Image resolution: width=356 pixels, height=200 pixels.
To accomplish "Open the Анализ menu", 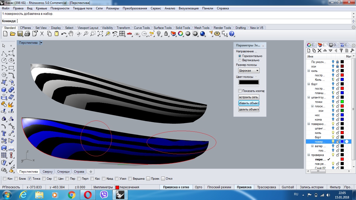I will click(x=170, y=8).
